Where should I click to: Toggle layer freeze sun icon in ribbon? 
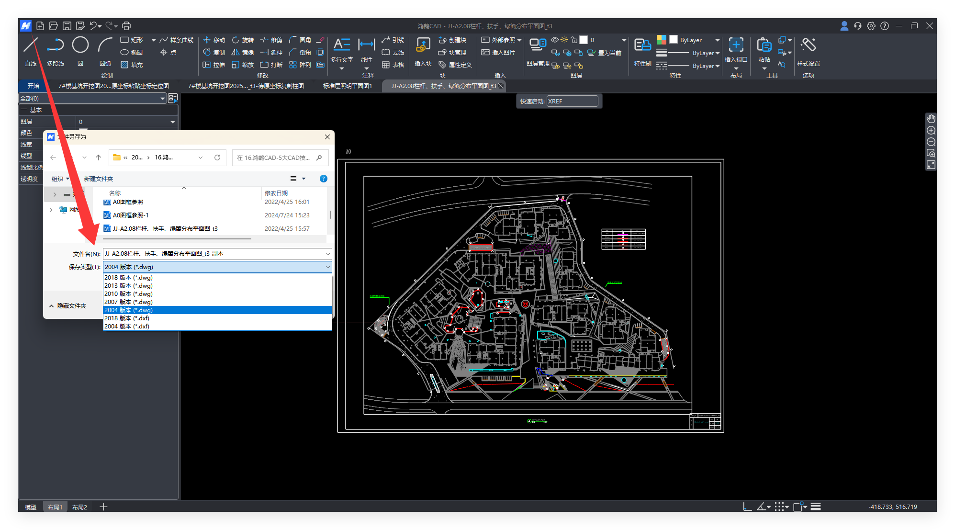pyautogui.click(x=564, y=40)
